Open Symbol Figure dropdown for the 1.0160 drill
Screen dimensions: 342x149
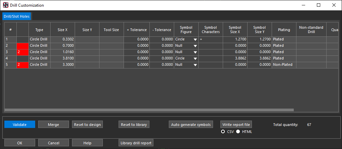(195, 52)
